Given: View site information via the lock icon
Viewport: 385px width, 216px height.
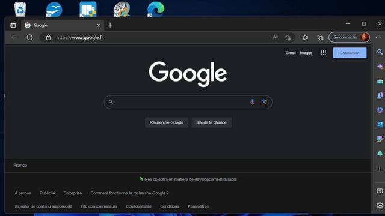Looking at the screenshot, I should (48, 37).
